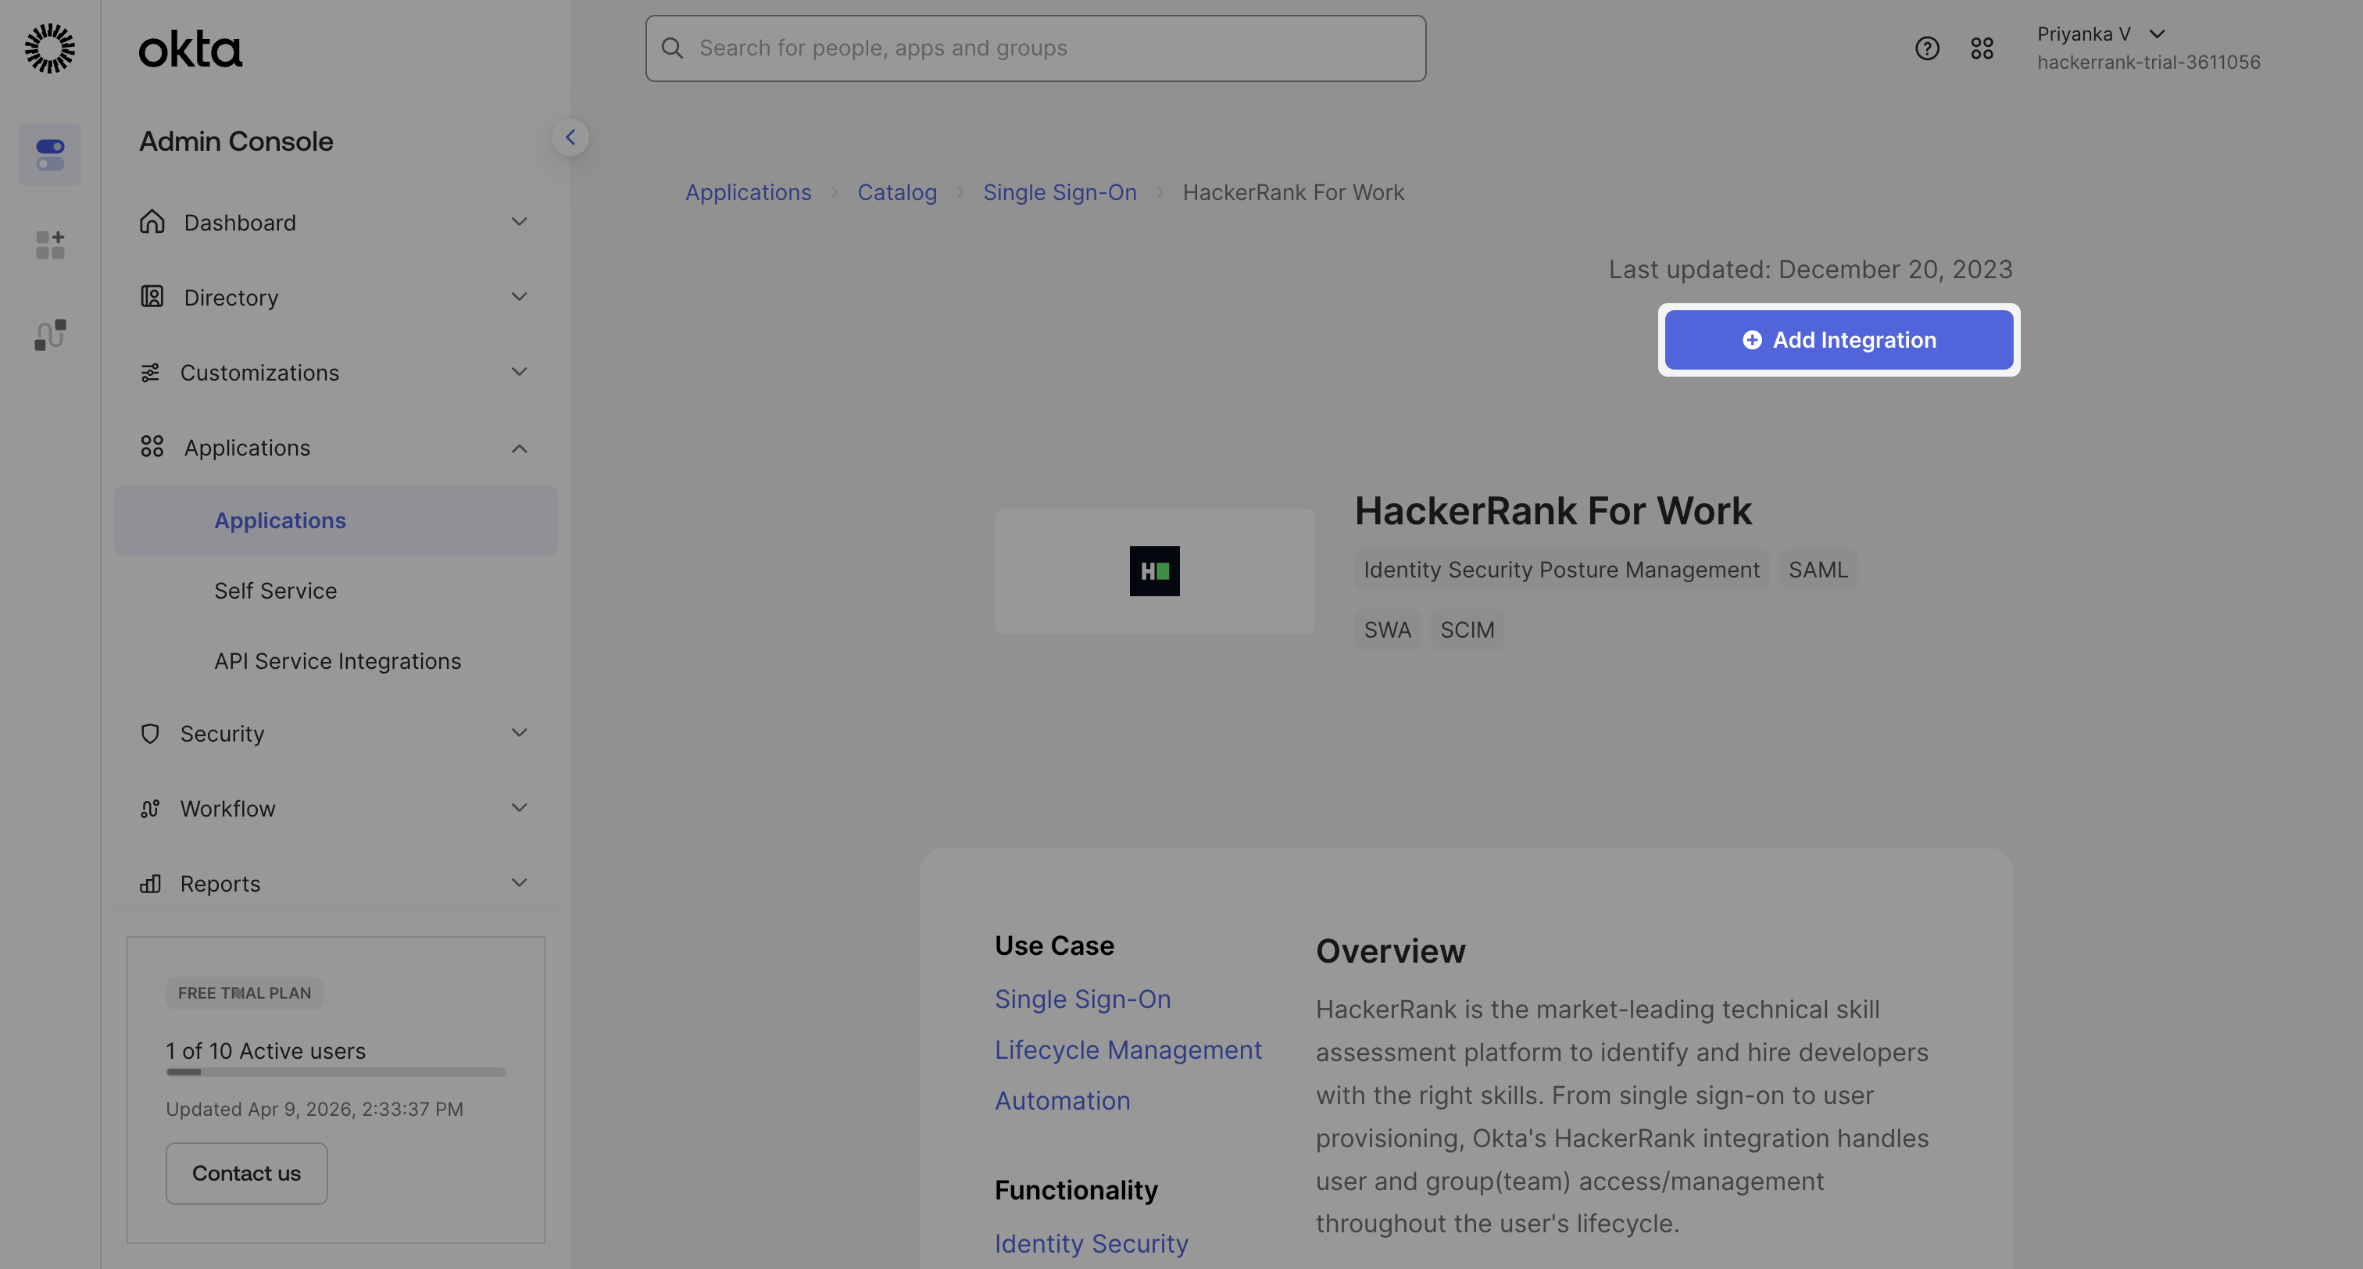Open the Workflows icon in left rail
This screenshot has width=2363, height=1269.
tap(49, 335)
